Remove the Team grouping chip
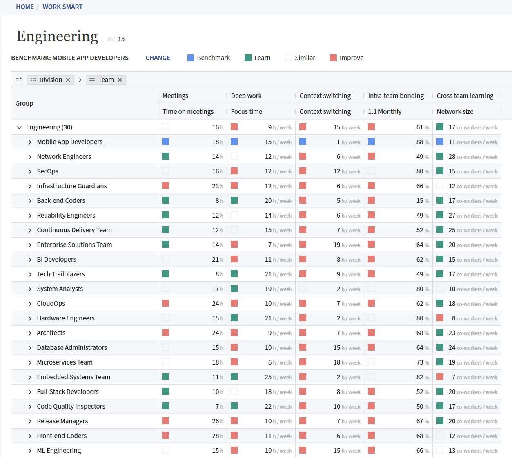The width and height of the screenshot is (512, 458). tap(120, 80)
